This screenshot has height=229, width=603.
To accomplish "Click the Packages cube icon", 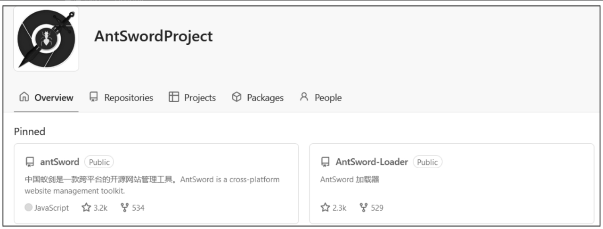I will 236,98.
